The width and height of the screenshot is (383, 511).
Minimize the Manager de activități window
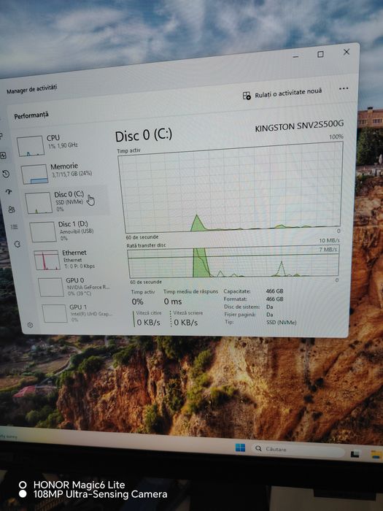pyautogui.click(x=295, y=57)
